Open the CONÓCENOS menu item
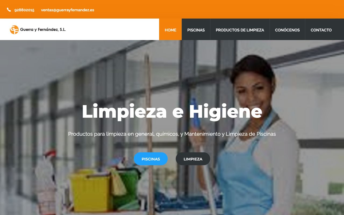344x215 pixels. click(287, 30)
